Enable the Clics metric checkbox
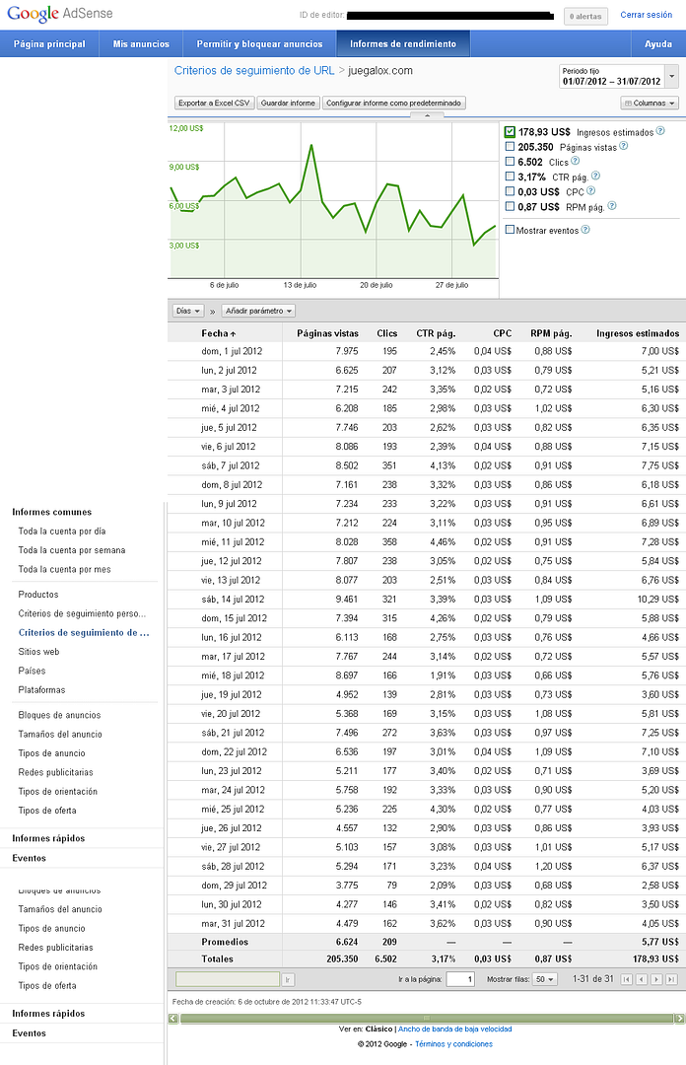Image resolution: width=686 pixels, height=1065 pixels. (x=511, y=162)
